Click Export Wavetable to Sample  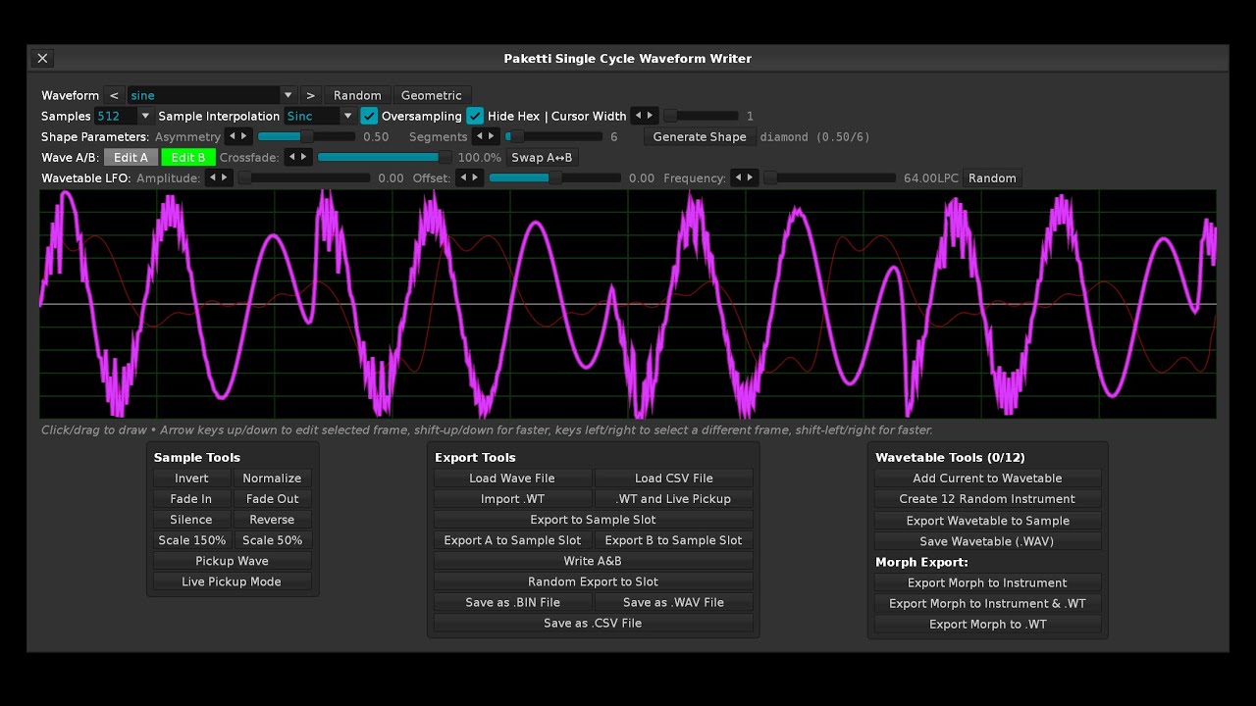tap(987, 520)
